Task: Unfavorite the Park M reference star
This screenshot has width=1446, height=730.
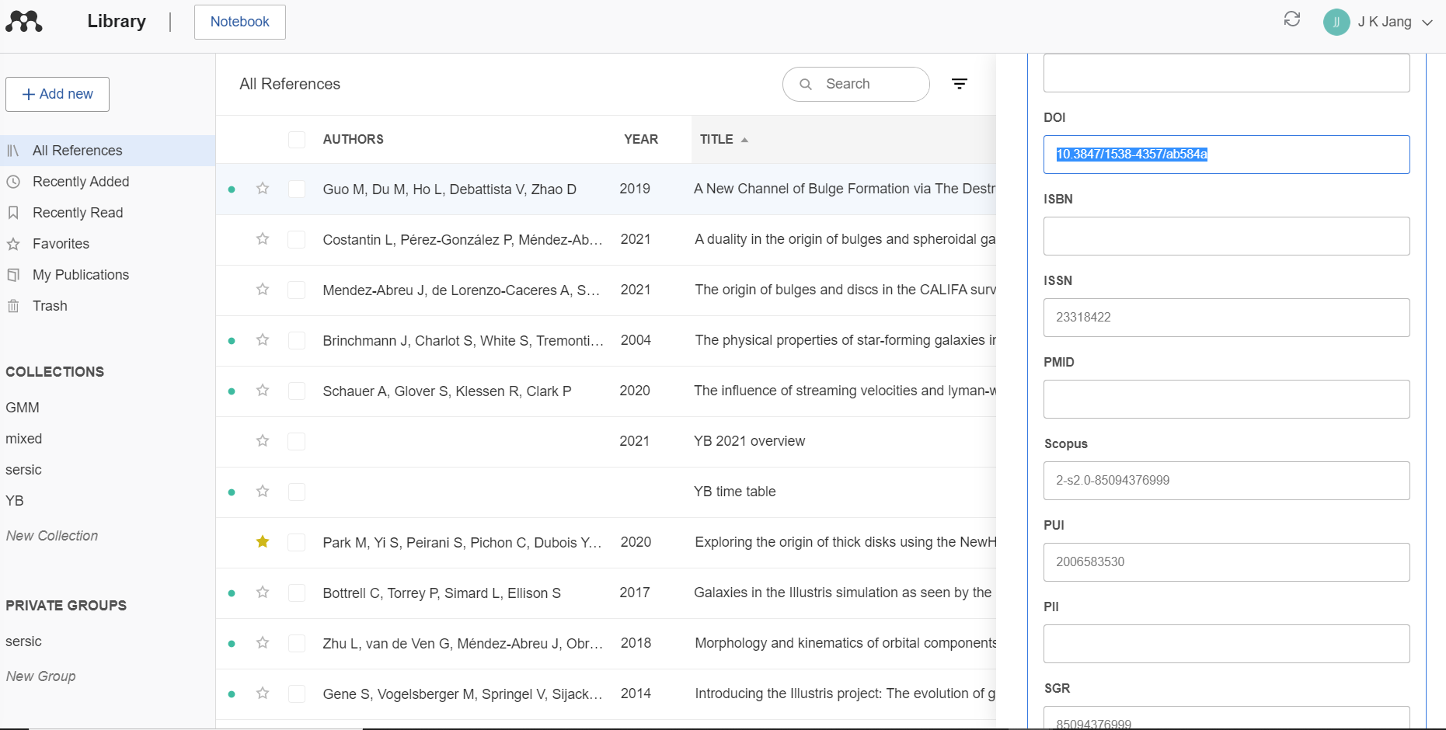Action: click(263, 542)
